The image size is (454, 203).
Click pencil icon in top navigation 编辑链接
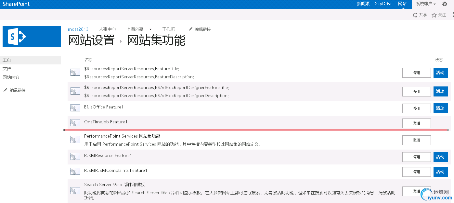190,29
